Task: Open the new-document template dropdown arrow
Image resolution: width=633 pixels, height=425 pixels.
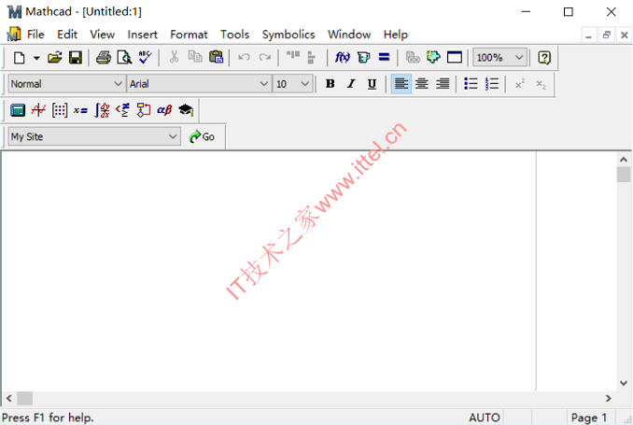Action: point(36,58)
